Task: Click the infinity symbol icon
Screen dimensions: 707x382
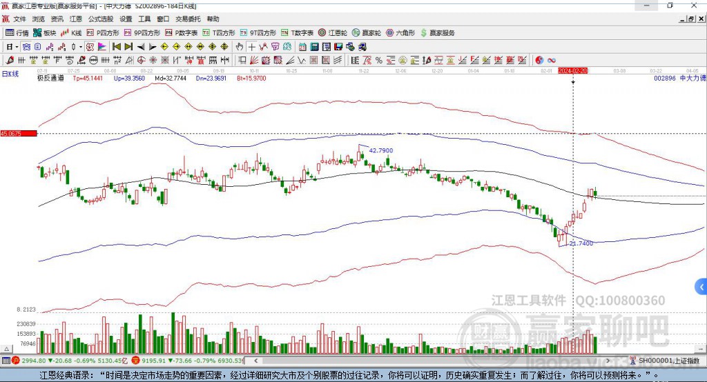Action: [552, 61]
